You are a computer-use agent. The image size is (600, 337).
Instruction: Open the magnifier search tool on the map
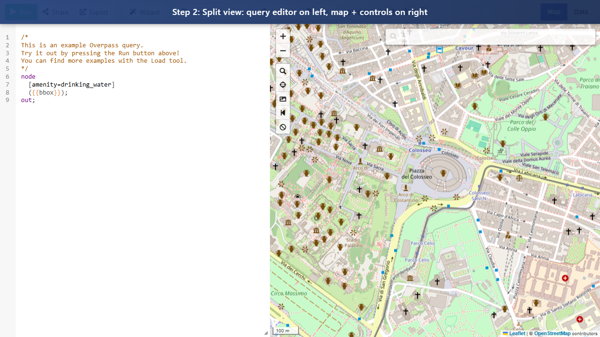(283, 71)
